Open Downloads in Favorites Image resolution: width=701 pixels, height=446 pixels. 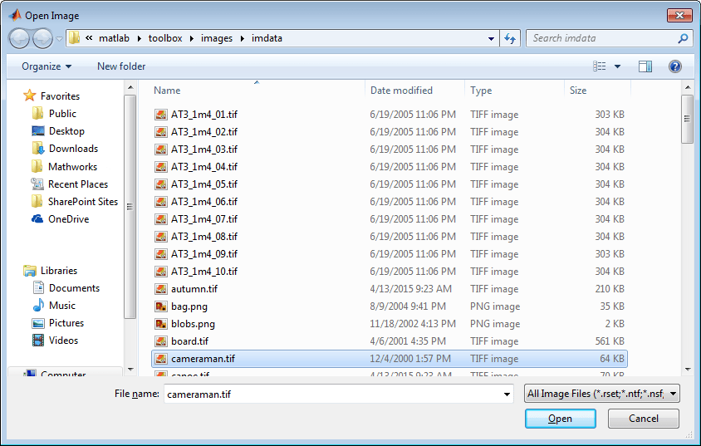tap(65, 149)
